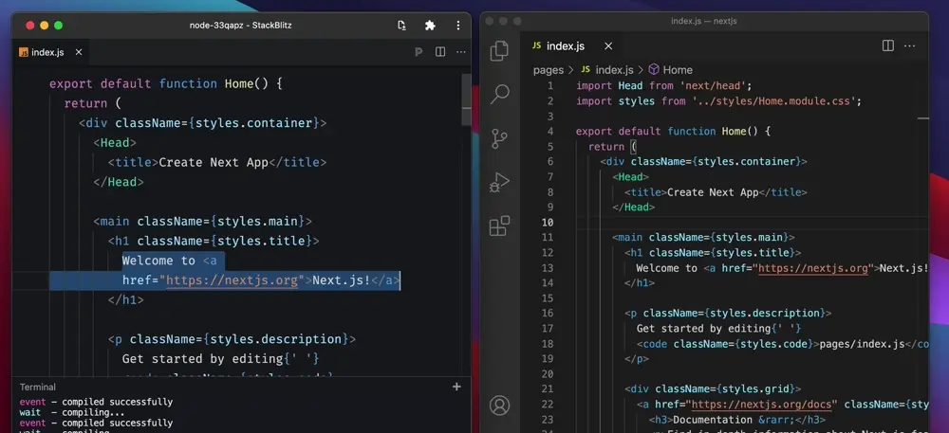
Task: Click the scrollbar thumb in StackBlitz editor
Action: [466, 99]
